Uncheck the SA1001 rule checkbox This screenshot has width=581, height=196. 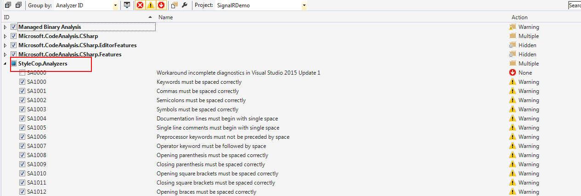pos(22,91)
